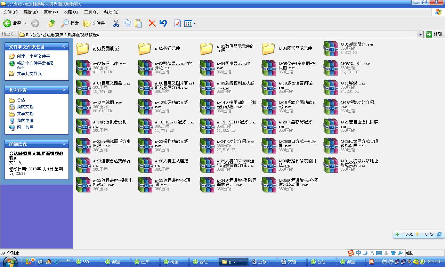The height and width of the screenshot is (267, 445).
Task: Select A+28人机主从连接.rar archive icon
Action: tap(145, 165)
